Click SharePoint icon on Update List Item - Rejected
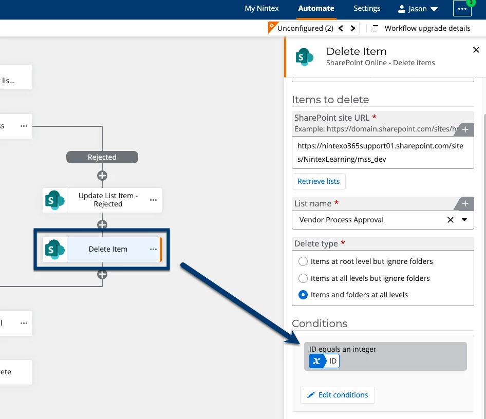 [x=54, y=200]
